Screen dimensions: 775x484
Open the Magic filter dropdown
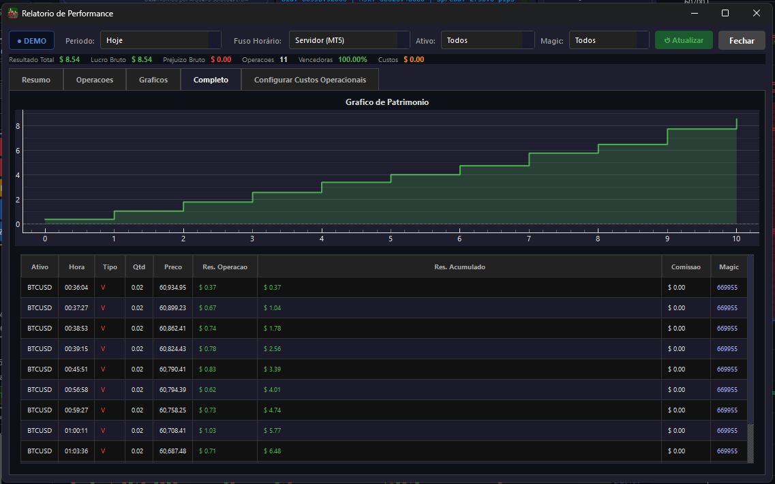pyautogui.click(x=609, y=40)
